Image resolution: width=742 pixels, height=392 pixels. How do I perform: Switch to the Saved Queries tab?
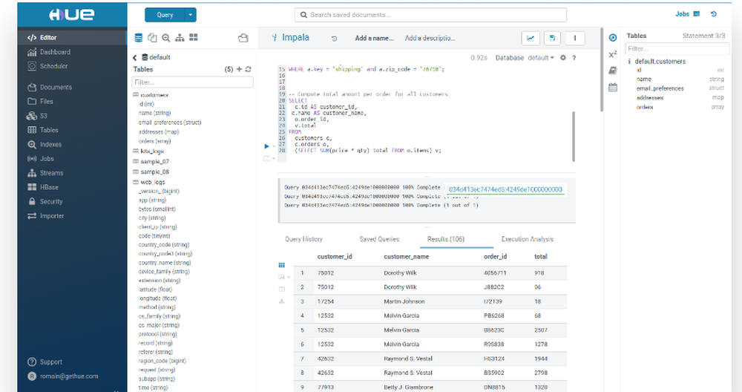coord(379,239)
